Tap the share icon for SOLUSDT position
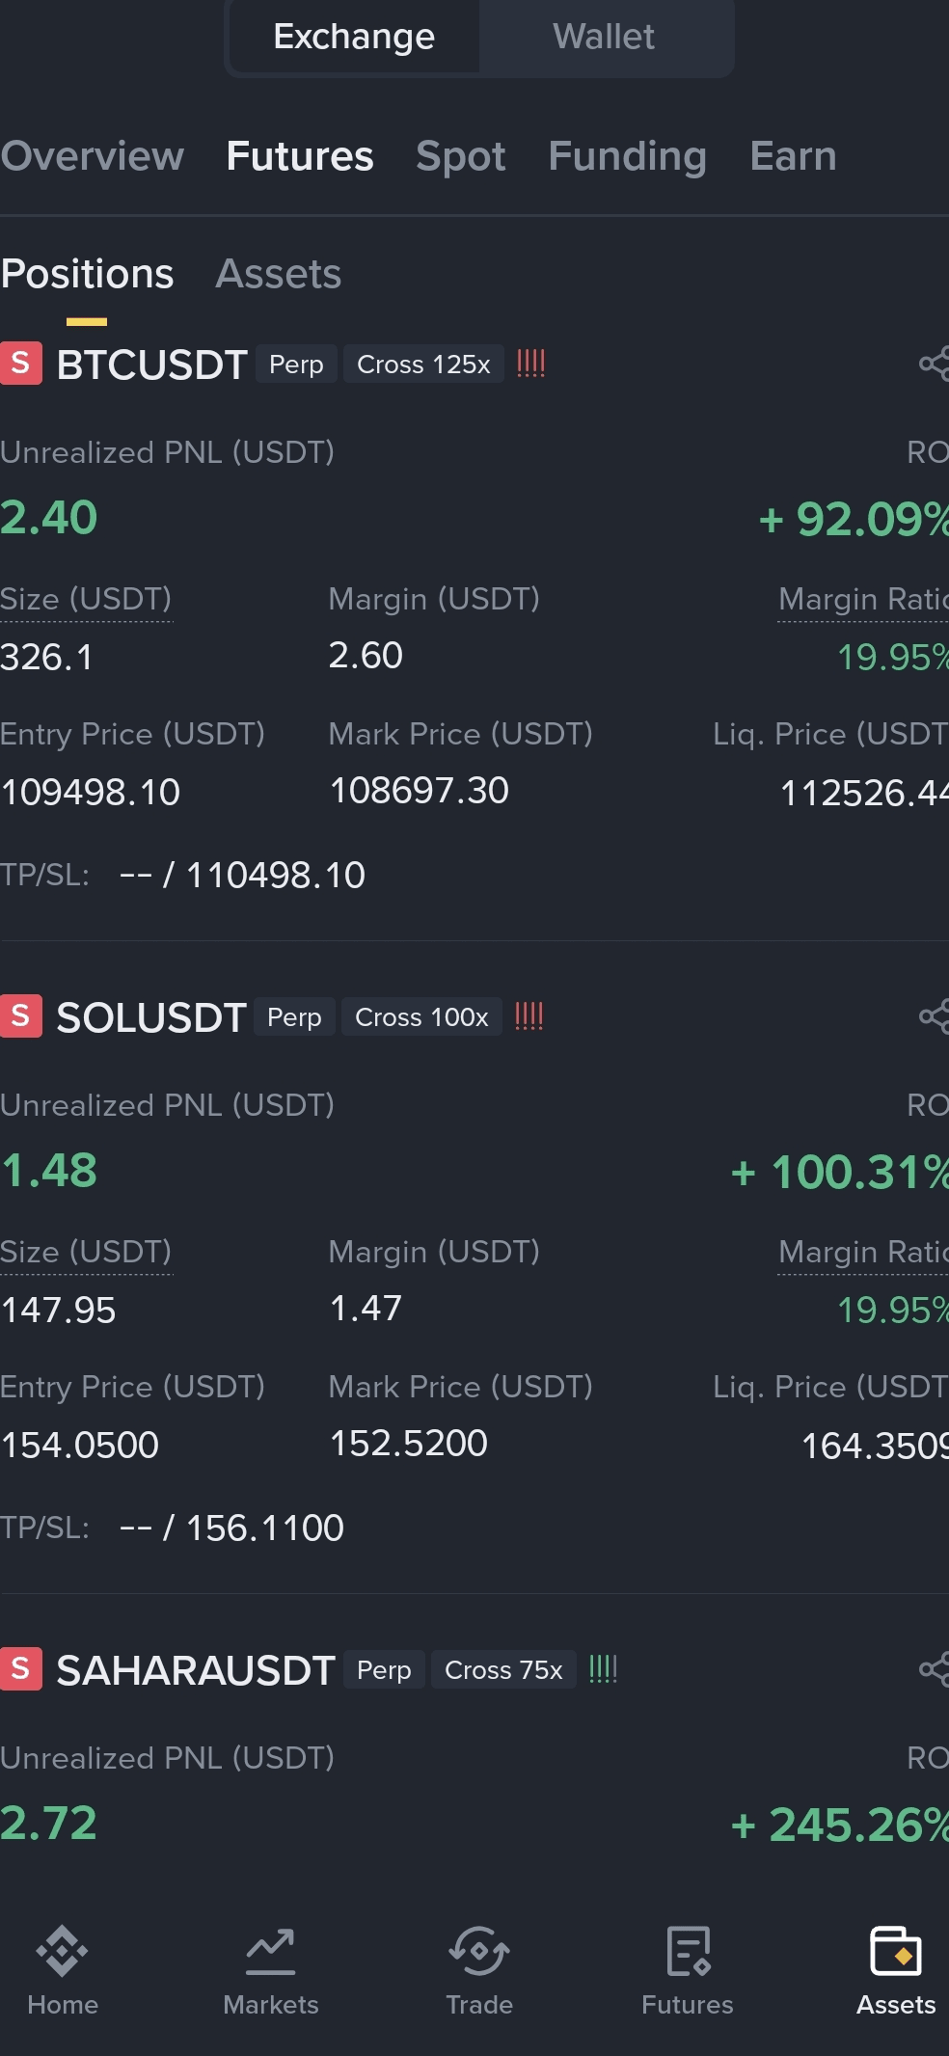The width and height of the screenshot is (949, 2056). [x=934, y=1016]
